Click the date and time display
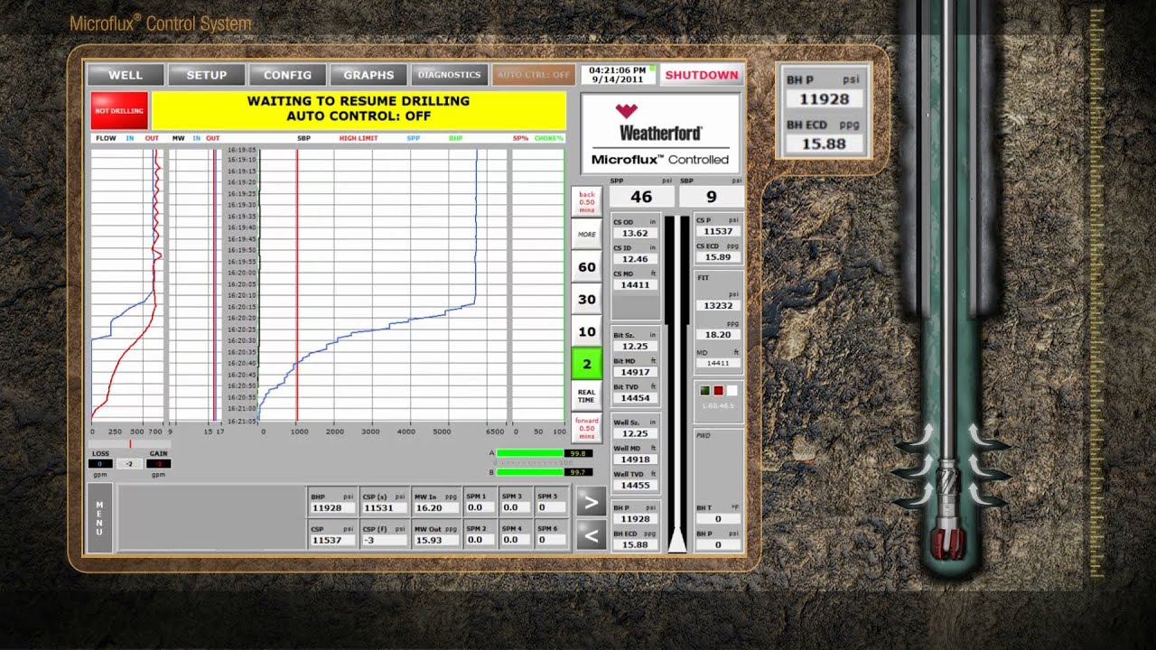1156x650 pixels. click(619, 75)
